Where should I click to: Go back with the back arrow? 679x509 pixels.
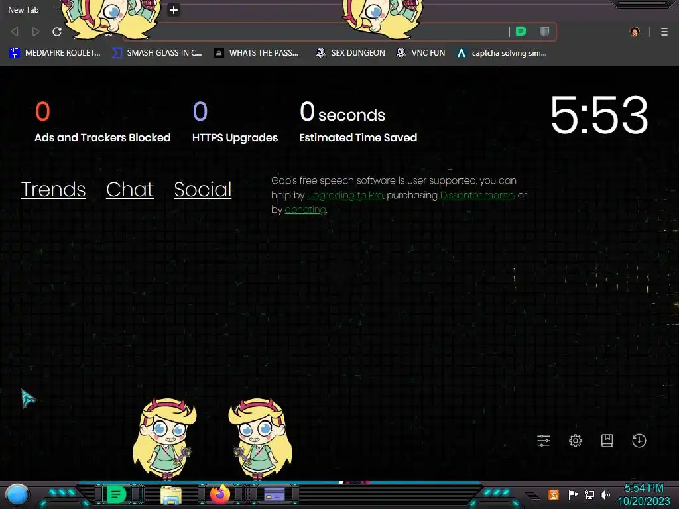pyautogui.click(x=15, y=32)
